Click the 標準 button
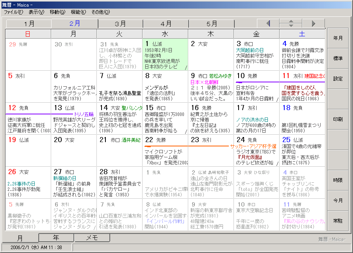Viewport: 353px width, 253px height. (338, 59)
